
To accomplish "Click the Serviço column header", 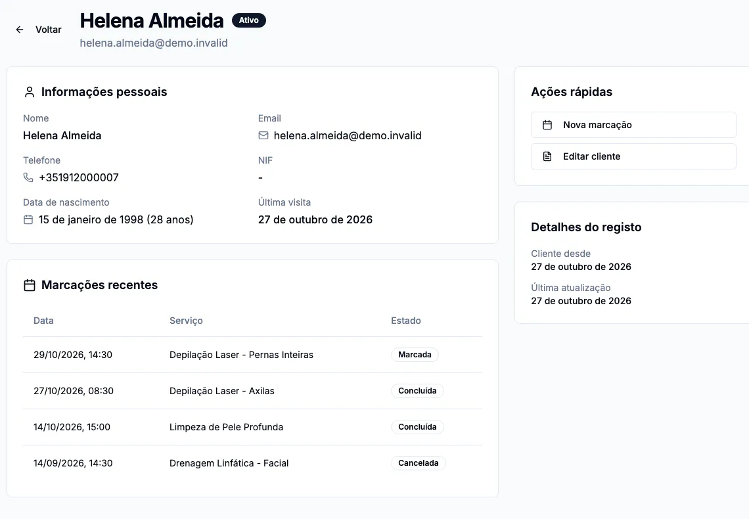I will tap(187, 321).
